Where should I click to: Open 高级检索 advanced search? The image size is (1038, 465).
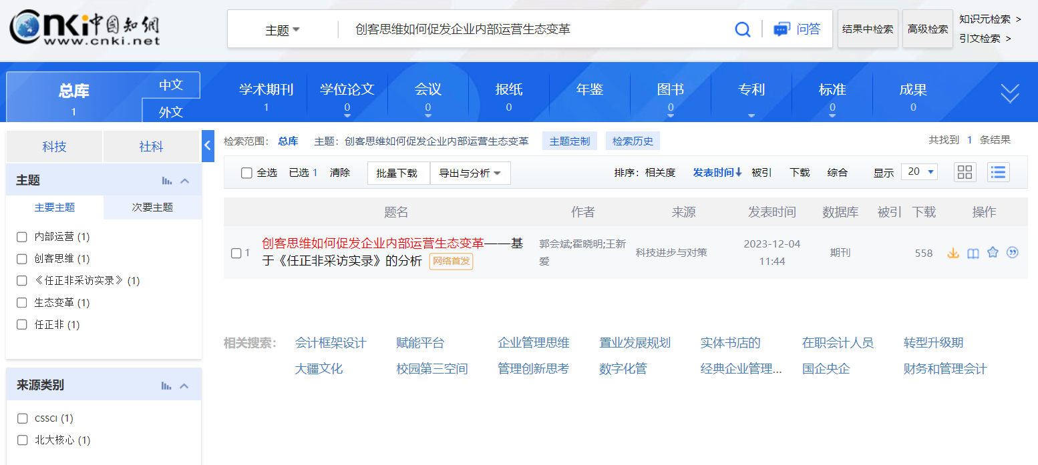coord(928,29)
